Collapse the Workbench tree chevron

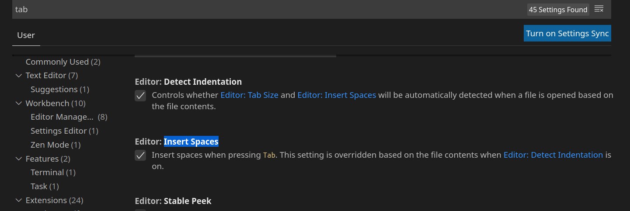(18, 104)
